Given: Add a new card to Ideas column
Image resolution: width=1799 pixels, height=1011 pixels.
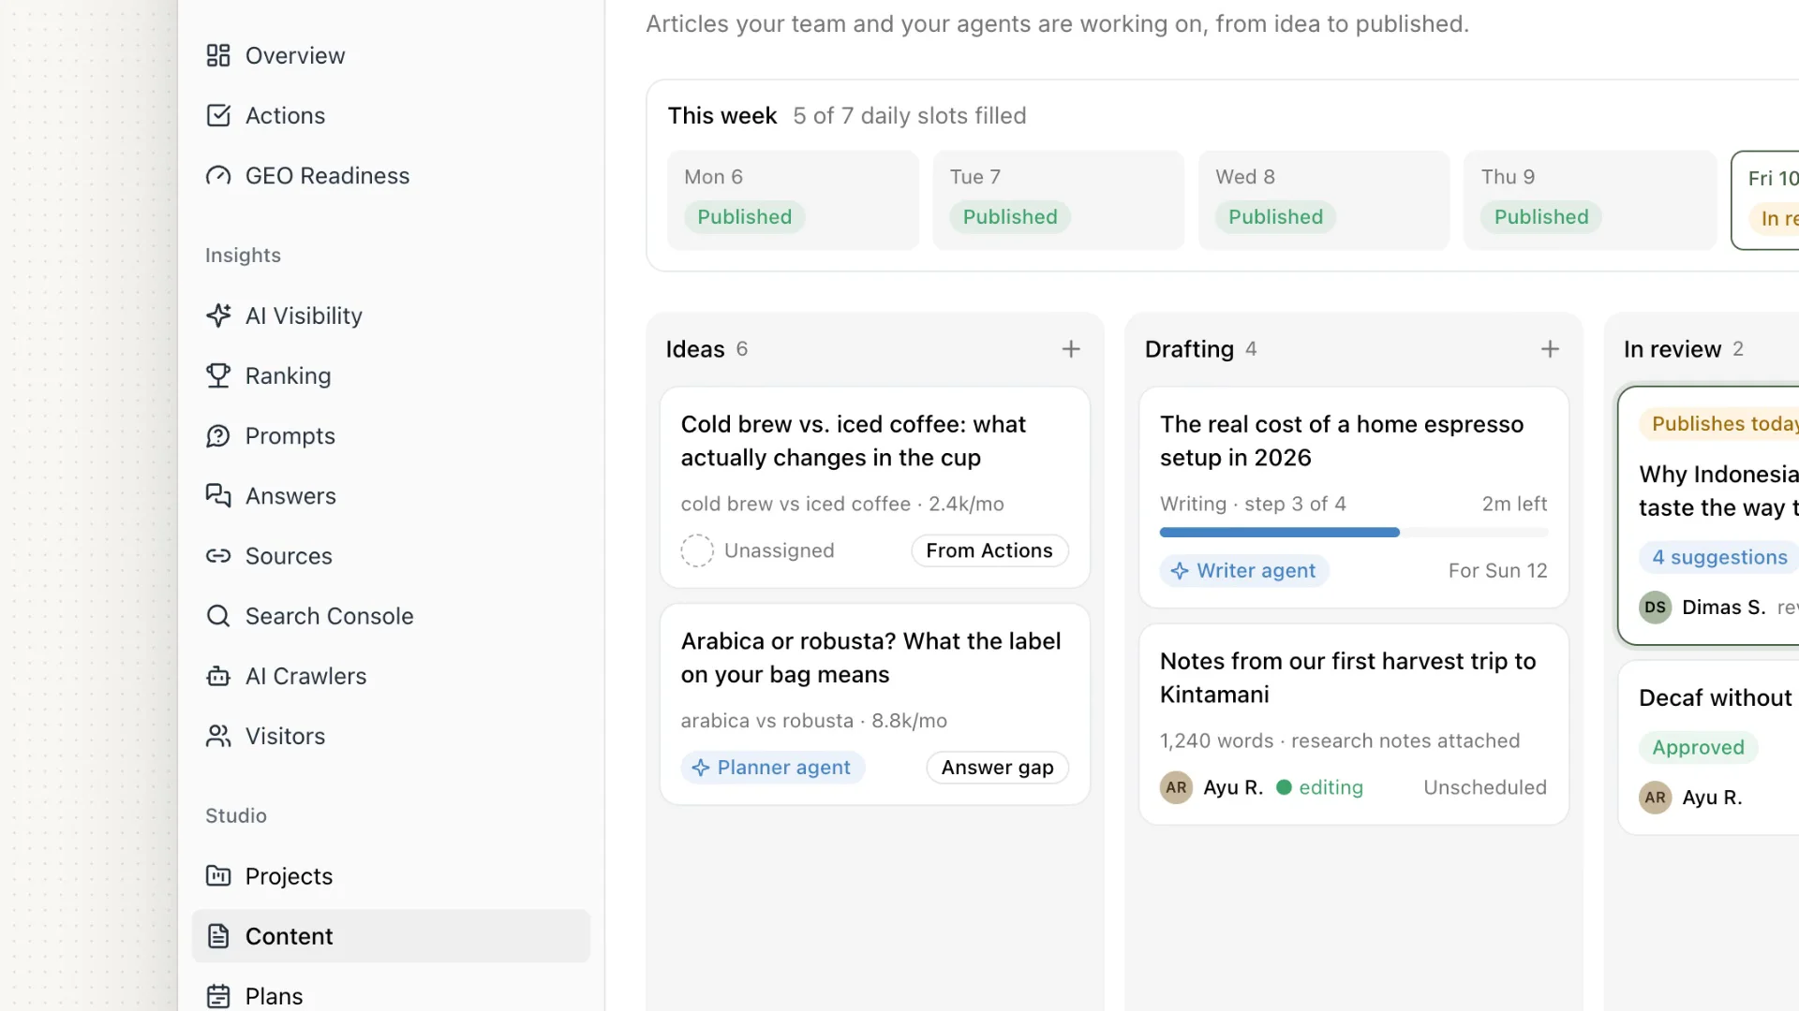Looking at the screenshot, I should click(1071, 349).
